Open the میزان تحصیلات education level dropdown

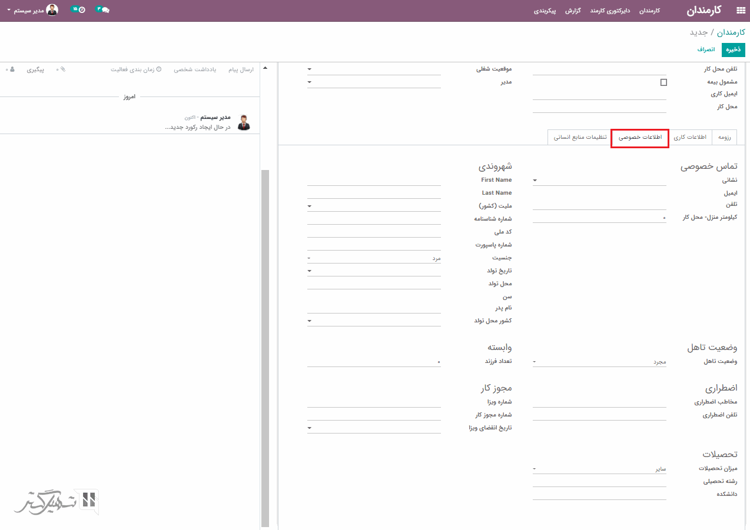(x=599, y=469)
